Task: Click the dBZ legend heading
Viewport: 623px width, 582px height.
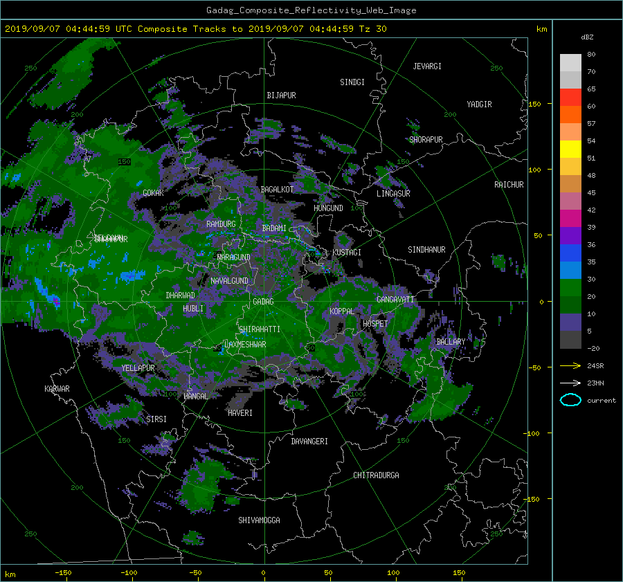Action: point(587,37)
